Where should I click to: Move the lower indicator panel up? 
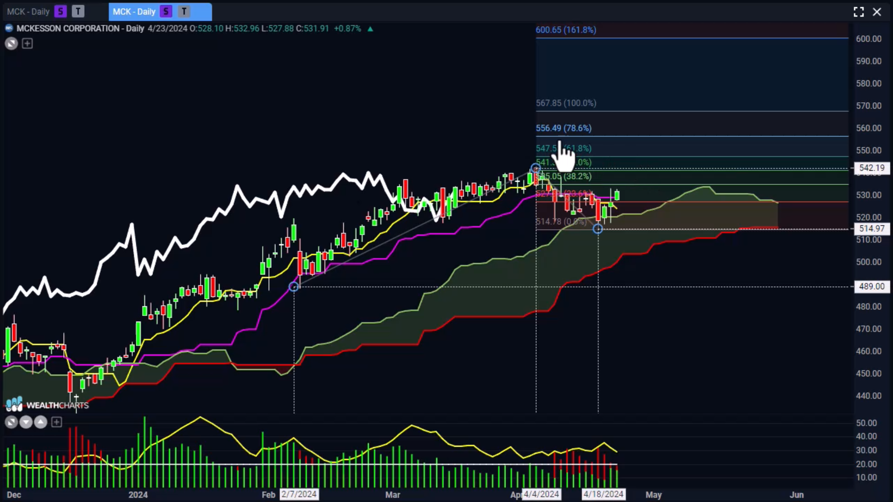pos(41,422)
